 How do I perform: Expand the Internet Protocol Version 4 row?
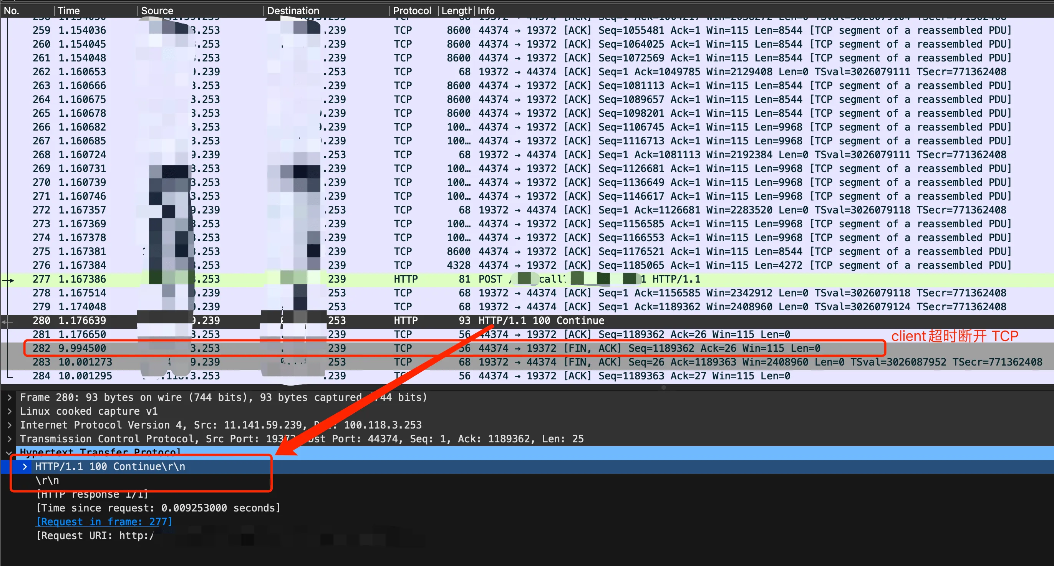point(9,425)
